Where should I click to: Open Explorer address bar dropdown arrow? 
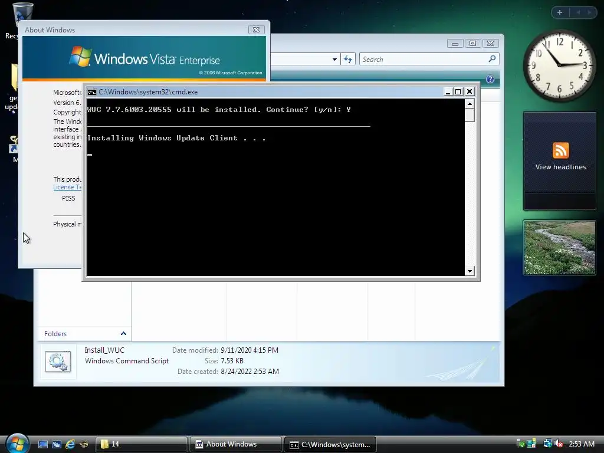click(334, 60)
